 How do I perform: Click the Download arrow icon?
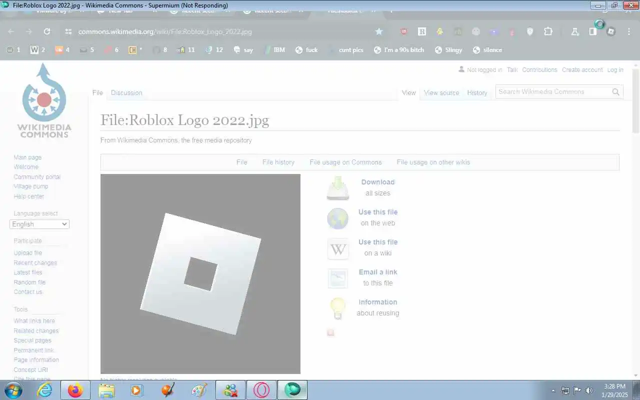(x=338, y=188)
